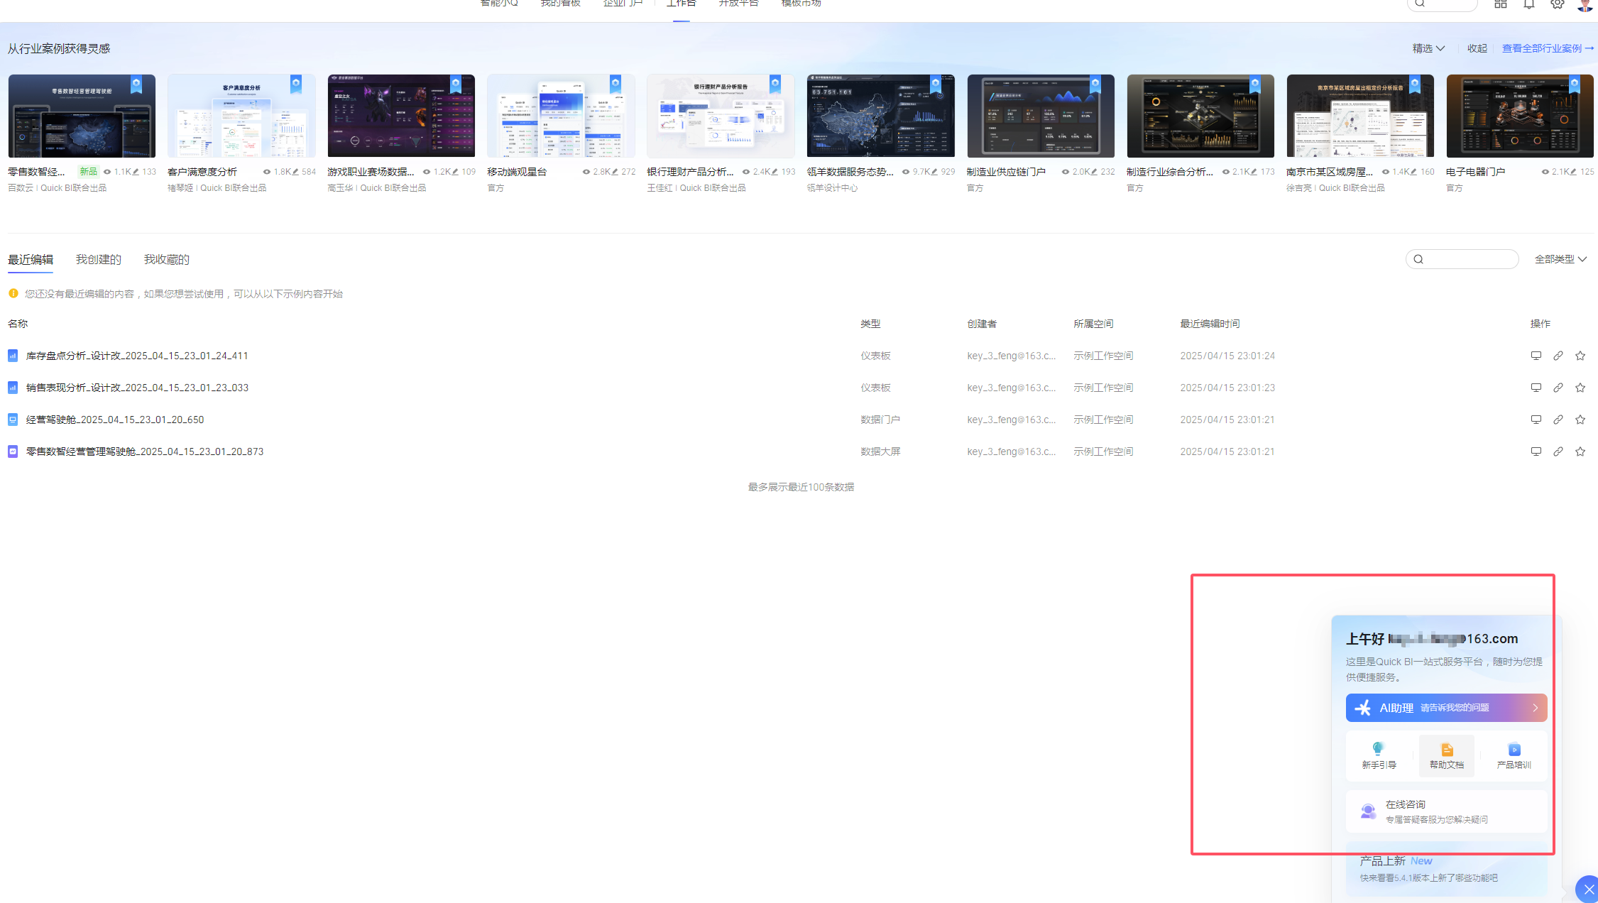This screenshot has height=903, width=1598.
Task: Favorite the 零售数智经营管理驾驶舱 row
Action: 1580,451
